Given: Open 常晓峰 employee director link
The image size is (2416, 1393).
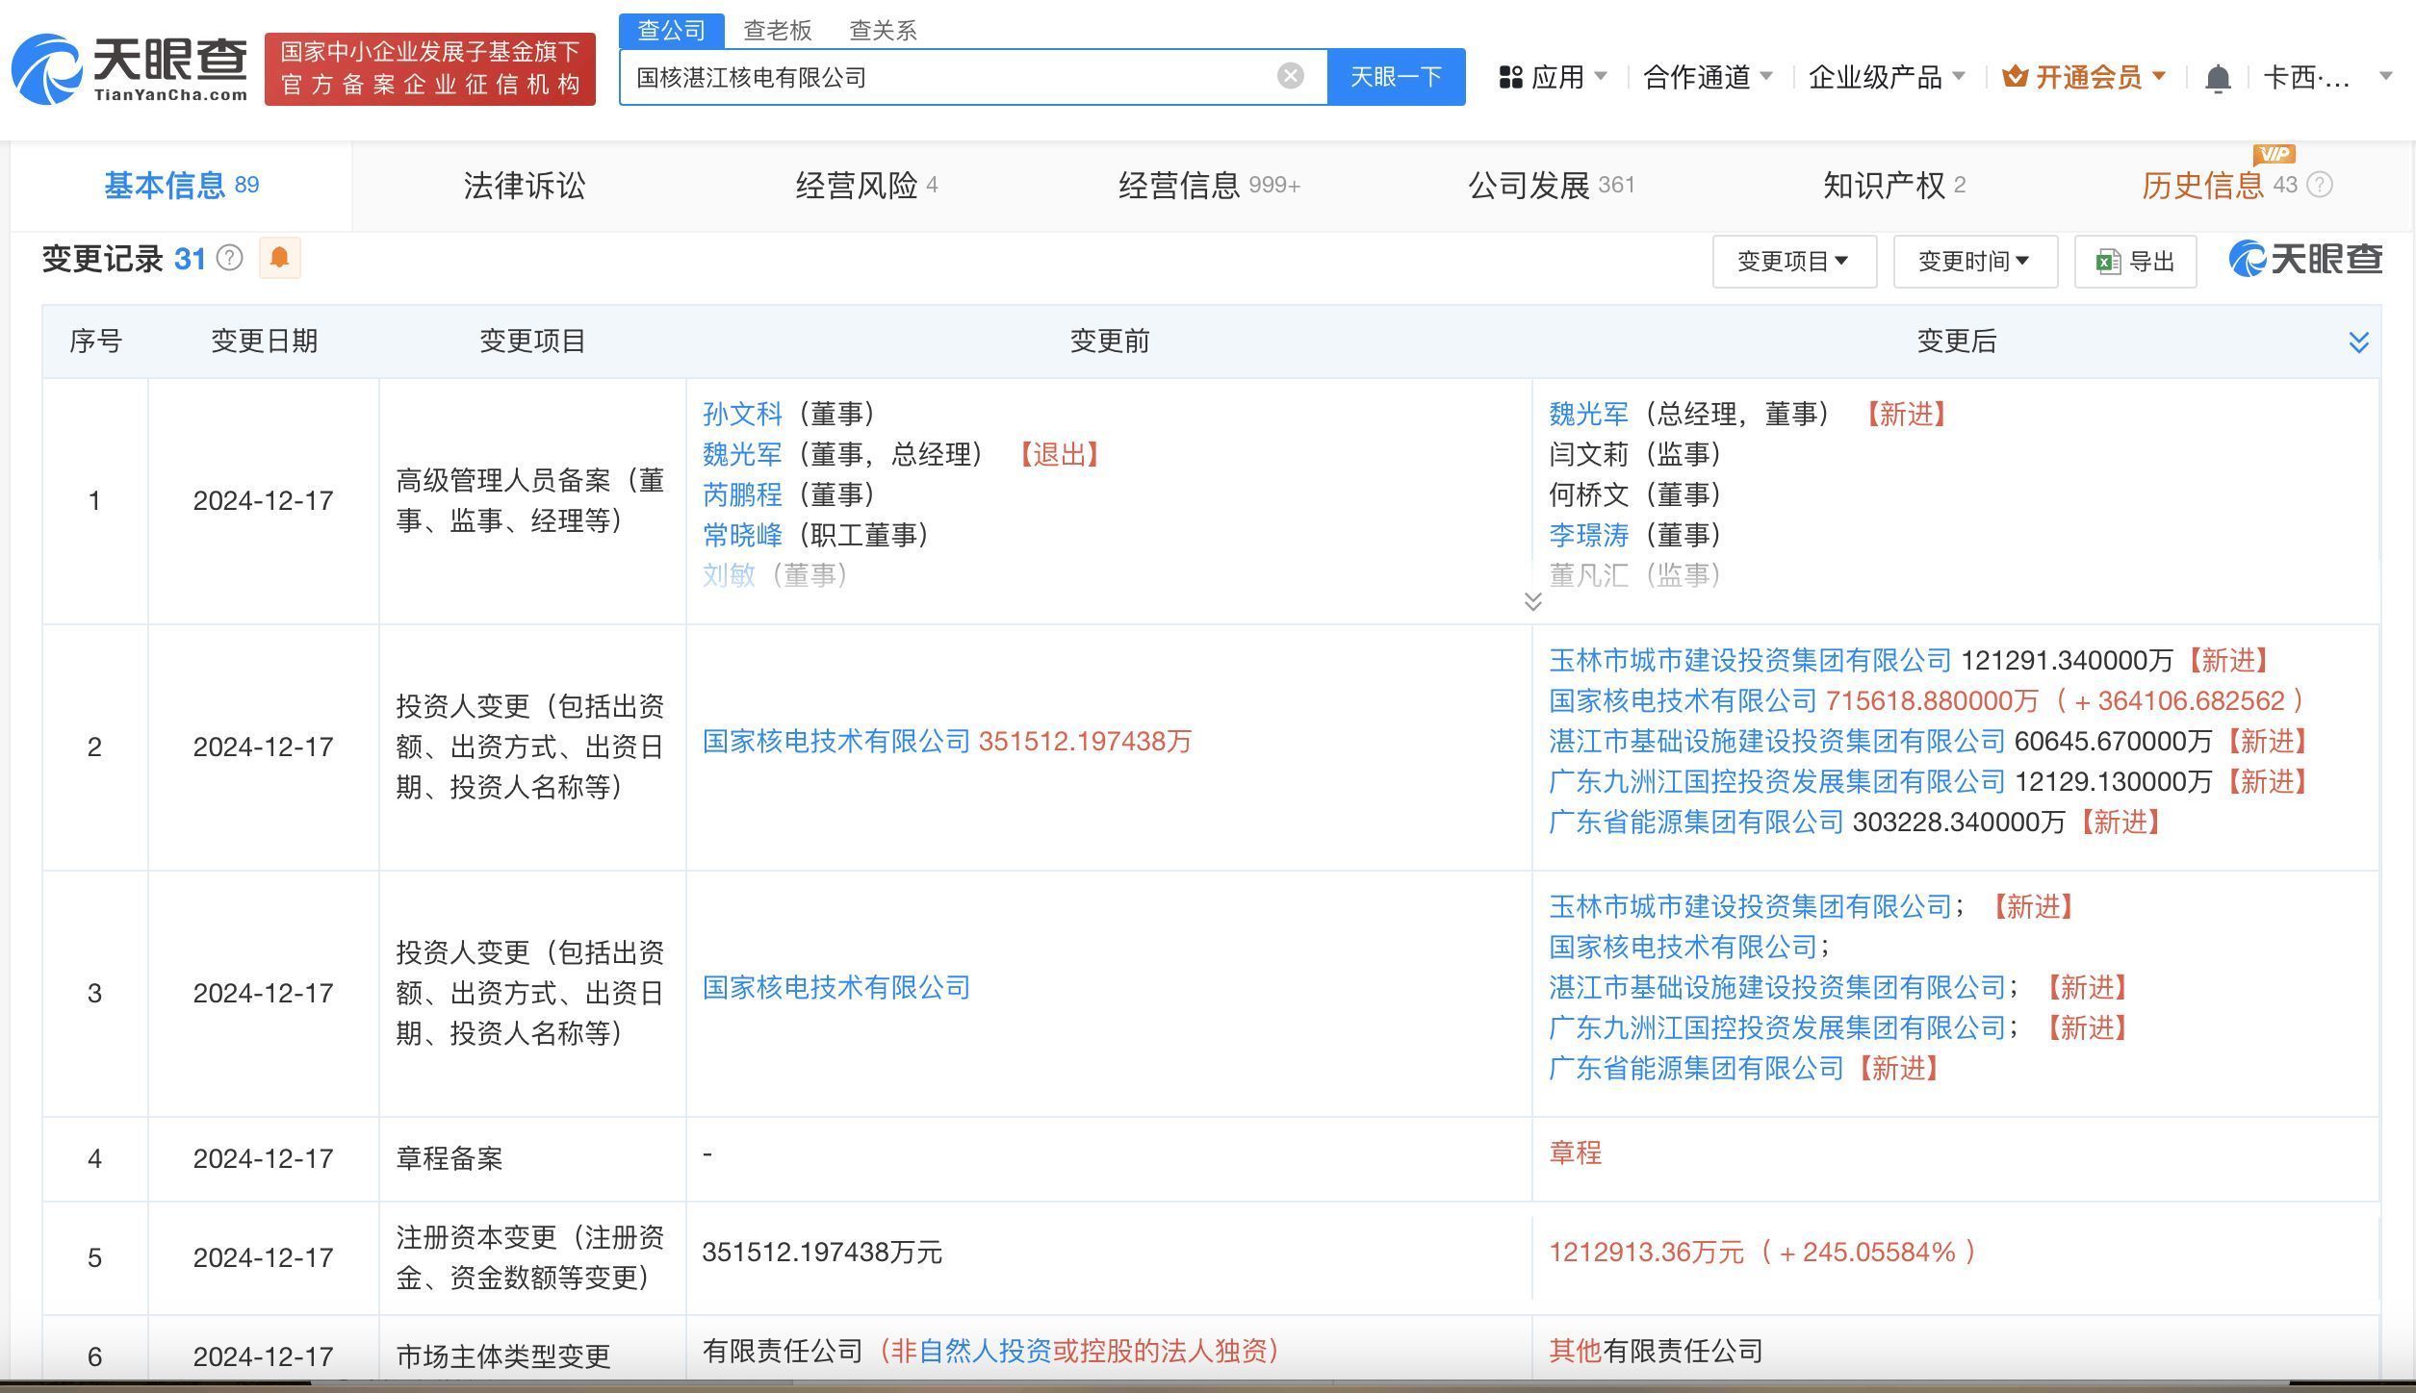Looking at the screenshot, I should click(x=742, y=535).
